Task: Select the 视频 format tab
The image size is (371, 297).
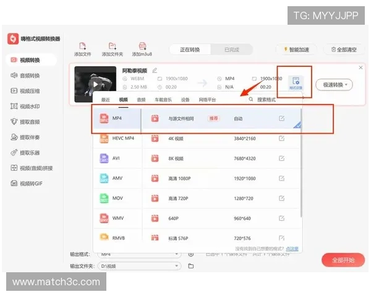Action: click(x=123, y=100)
